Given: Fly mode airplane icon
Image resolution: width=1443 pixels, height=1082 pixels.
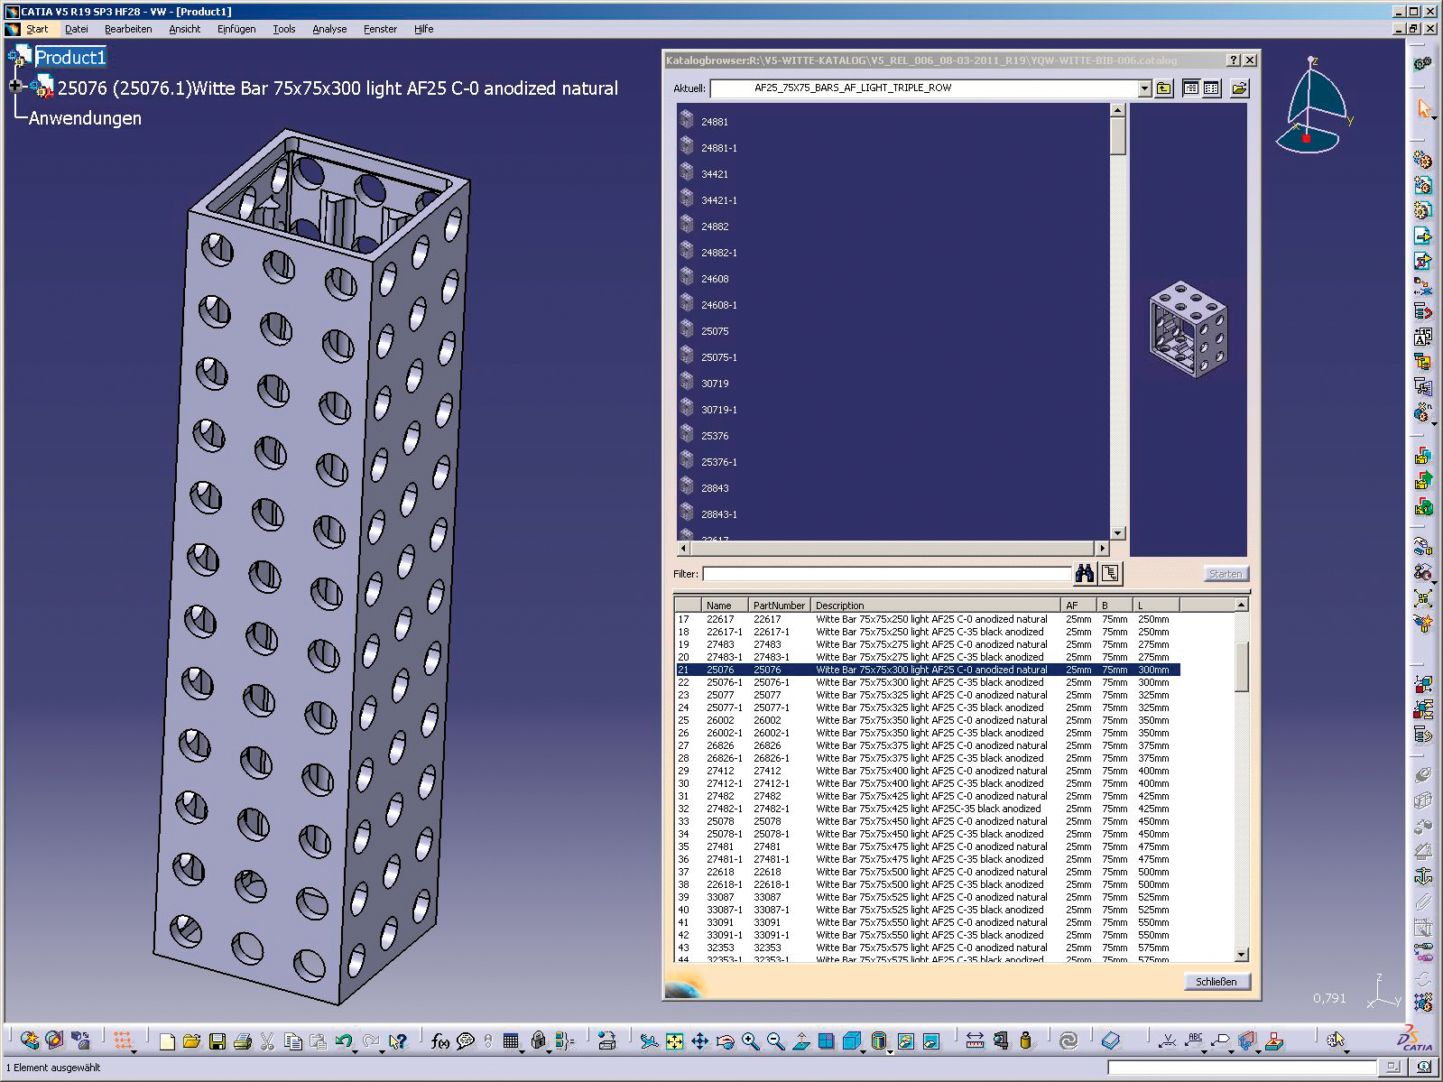Looking at the screenshot, I should click(649, 1041).
